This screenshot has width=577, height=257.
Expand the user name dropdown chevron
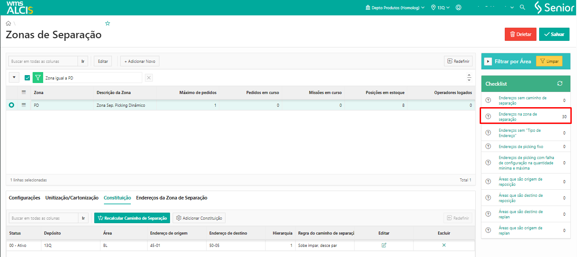pos(512,7)
